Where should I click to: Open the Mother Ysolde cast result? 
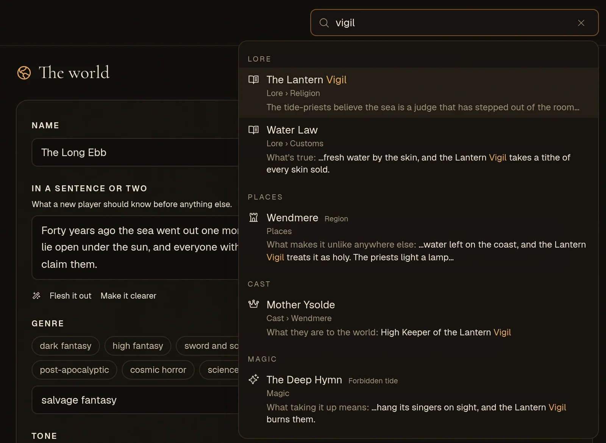click(419, 318)
